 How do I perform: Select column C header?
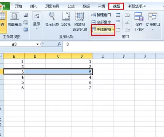pyautogui.click(x=58, y=56)
